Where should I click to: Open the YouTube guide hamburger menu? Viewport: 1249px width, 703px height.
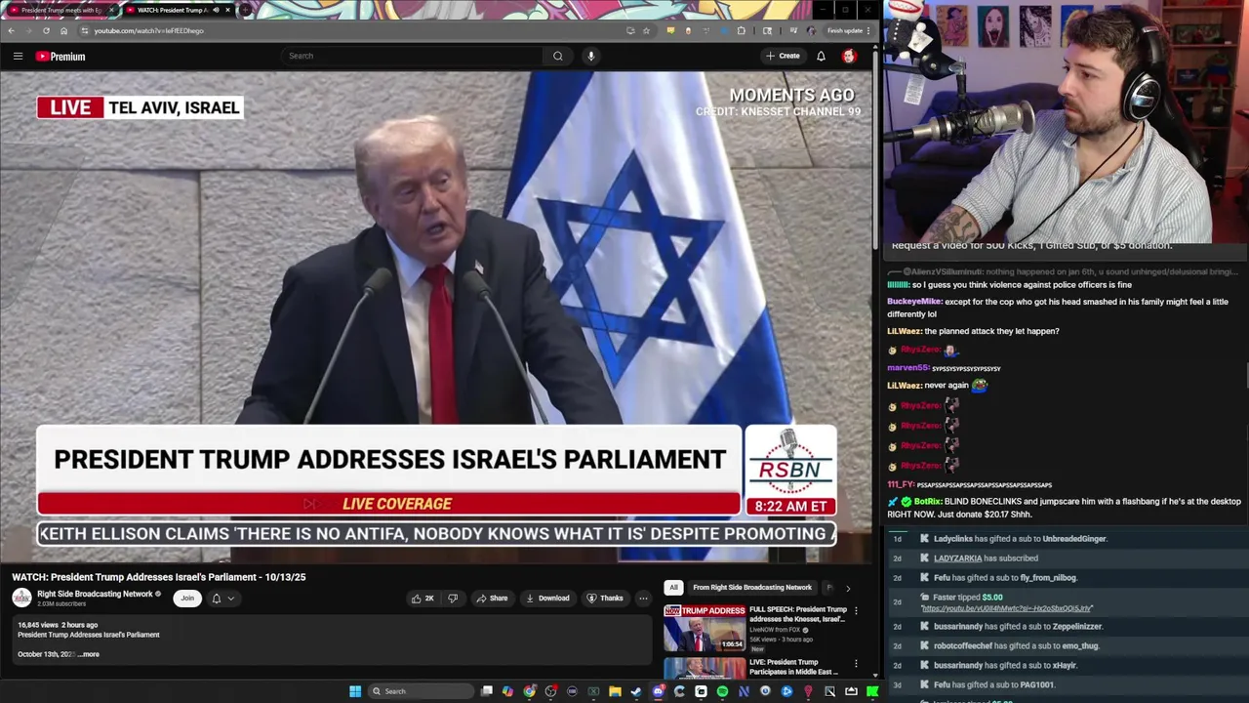pos(18,57)
